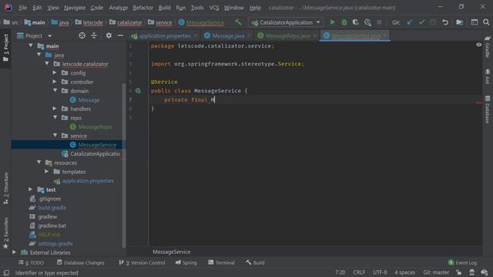Expand the config package

pos(55,73)
